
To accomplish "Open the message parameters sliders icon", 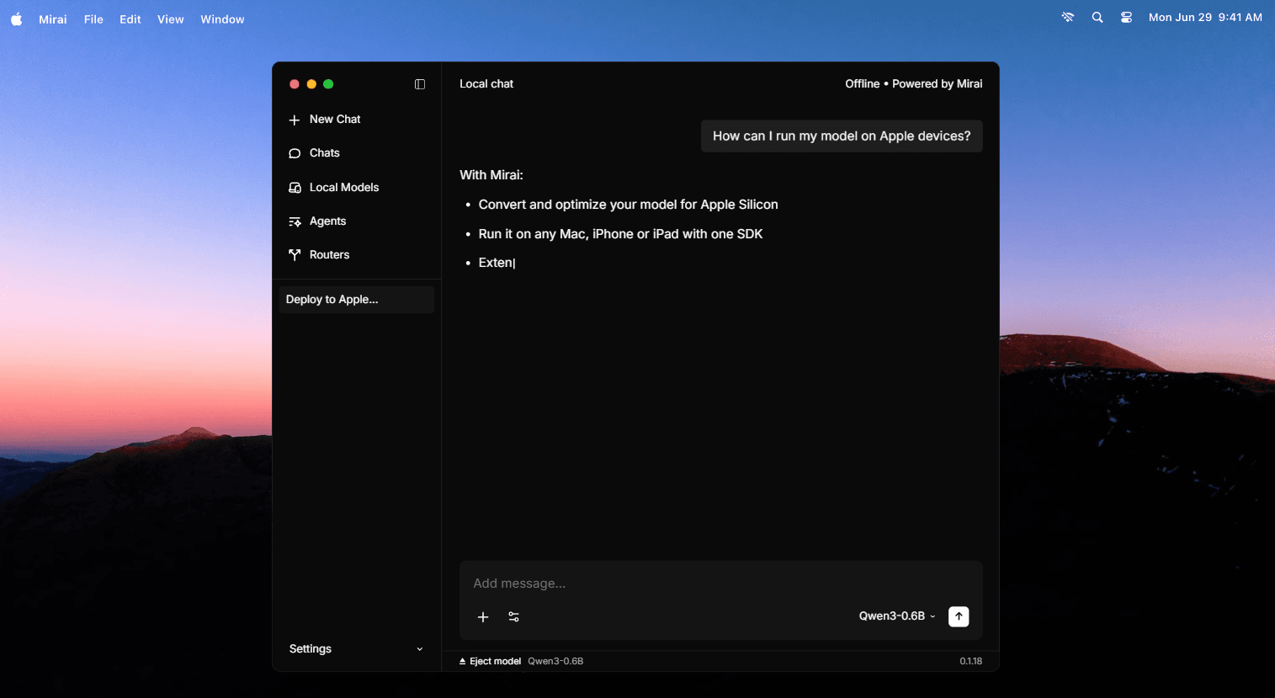I will click(x=514, y=617).
